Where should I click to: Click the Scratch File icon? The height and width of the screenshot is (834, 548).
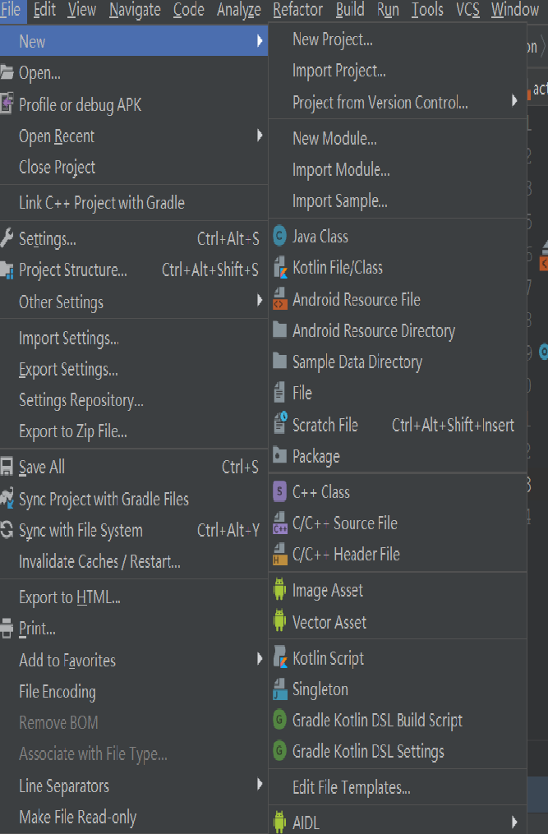click(x=279, y=425)
